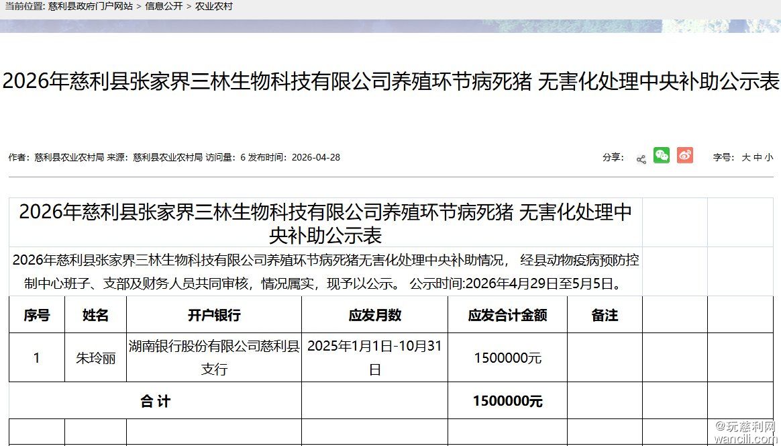Select the 应发合计金额 column header
Image resolution: width=781 pixels, height=446 pixels.
(x=507, y=315)
